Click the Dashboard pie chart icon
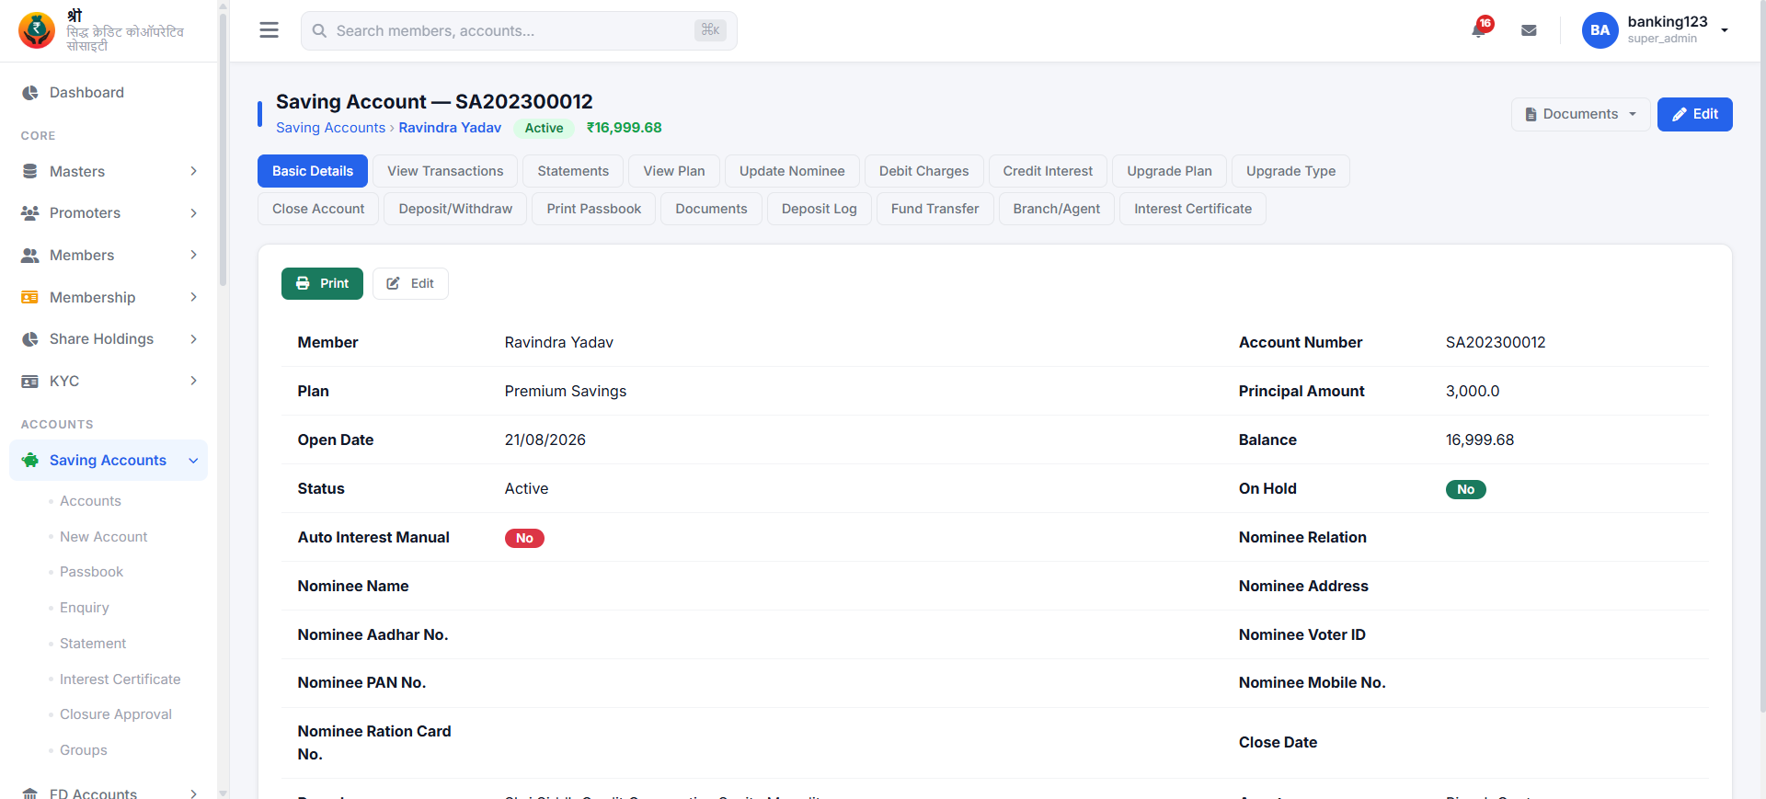The height and width of the screenshot is (799, 1766). [30, 93]
